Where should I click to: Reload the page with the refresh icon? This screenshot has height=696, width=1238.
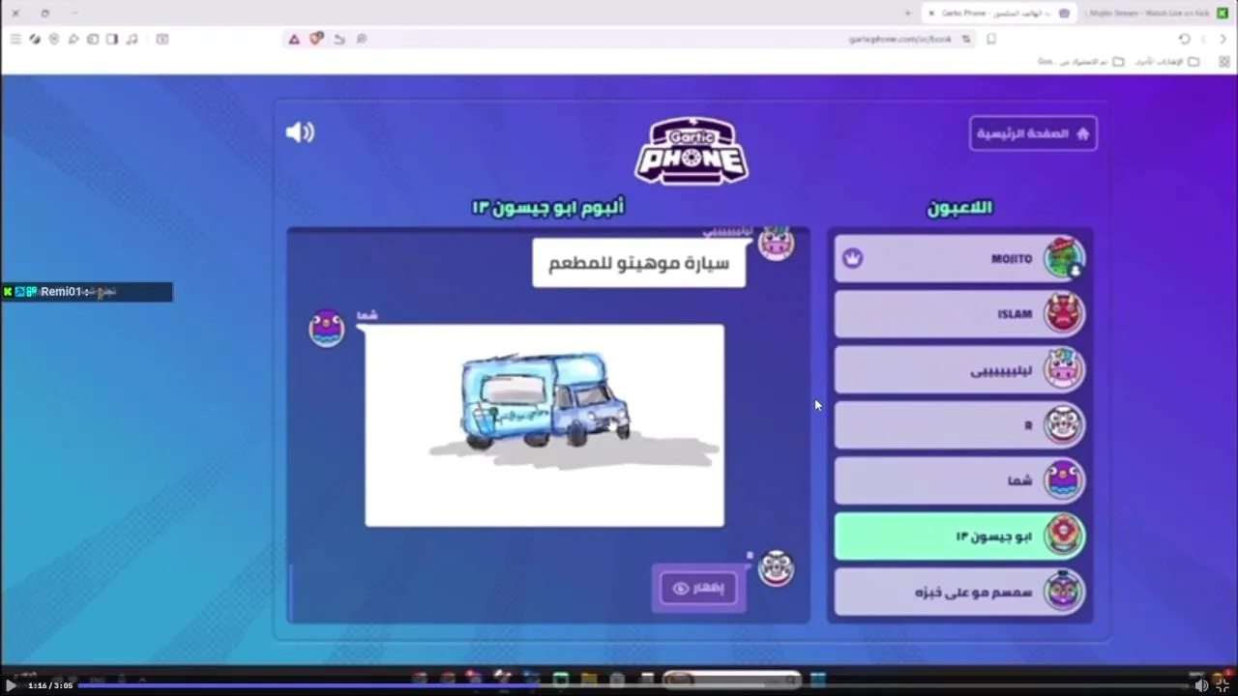pos(1184,39)
